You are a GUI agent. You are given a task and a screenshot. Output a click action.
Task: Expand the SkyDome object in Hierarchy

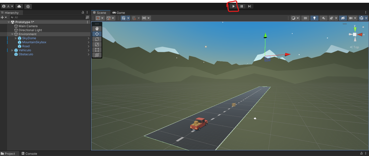tap(16, 38)
